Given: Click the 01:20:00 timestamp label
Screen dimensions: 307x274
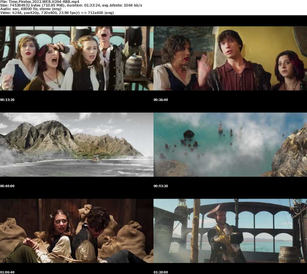Looking at the screenshot, I should coord(161,272).
